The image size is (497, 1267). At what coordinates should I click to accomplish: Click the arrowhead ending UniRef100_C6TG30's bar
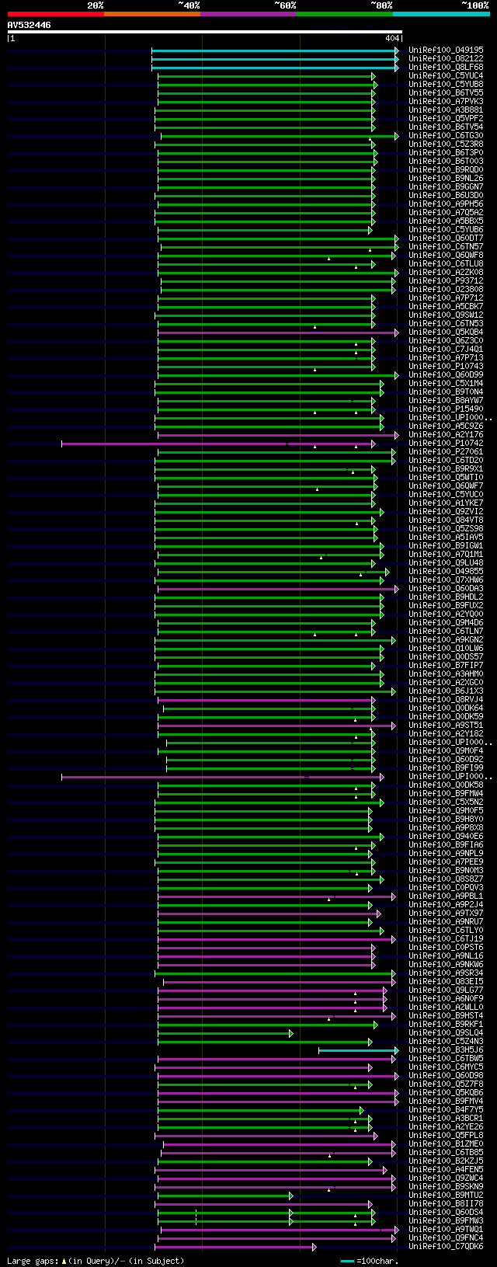point(397,136)
